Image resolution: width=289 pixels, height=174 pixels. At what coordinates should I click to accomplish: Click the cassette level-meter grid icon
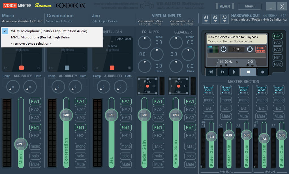click(213, 49)
